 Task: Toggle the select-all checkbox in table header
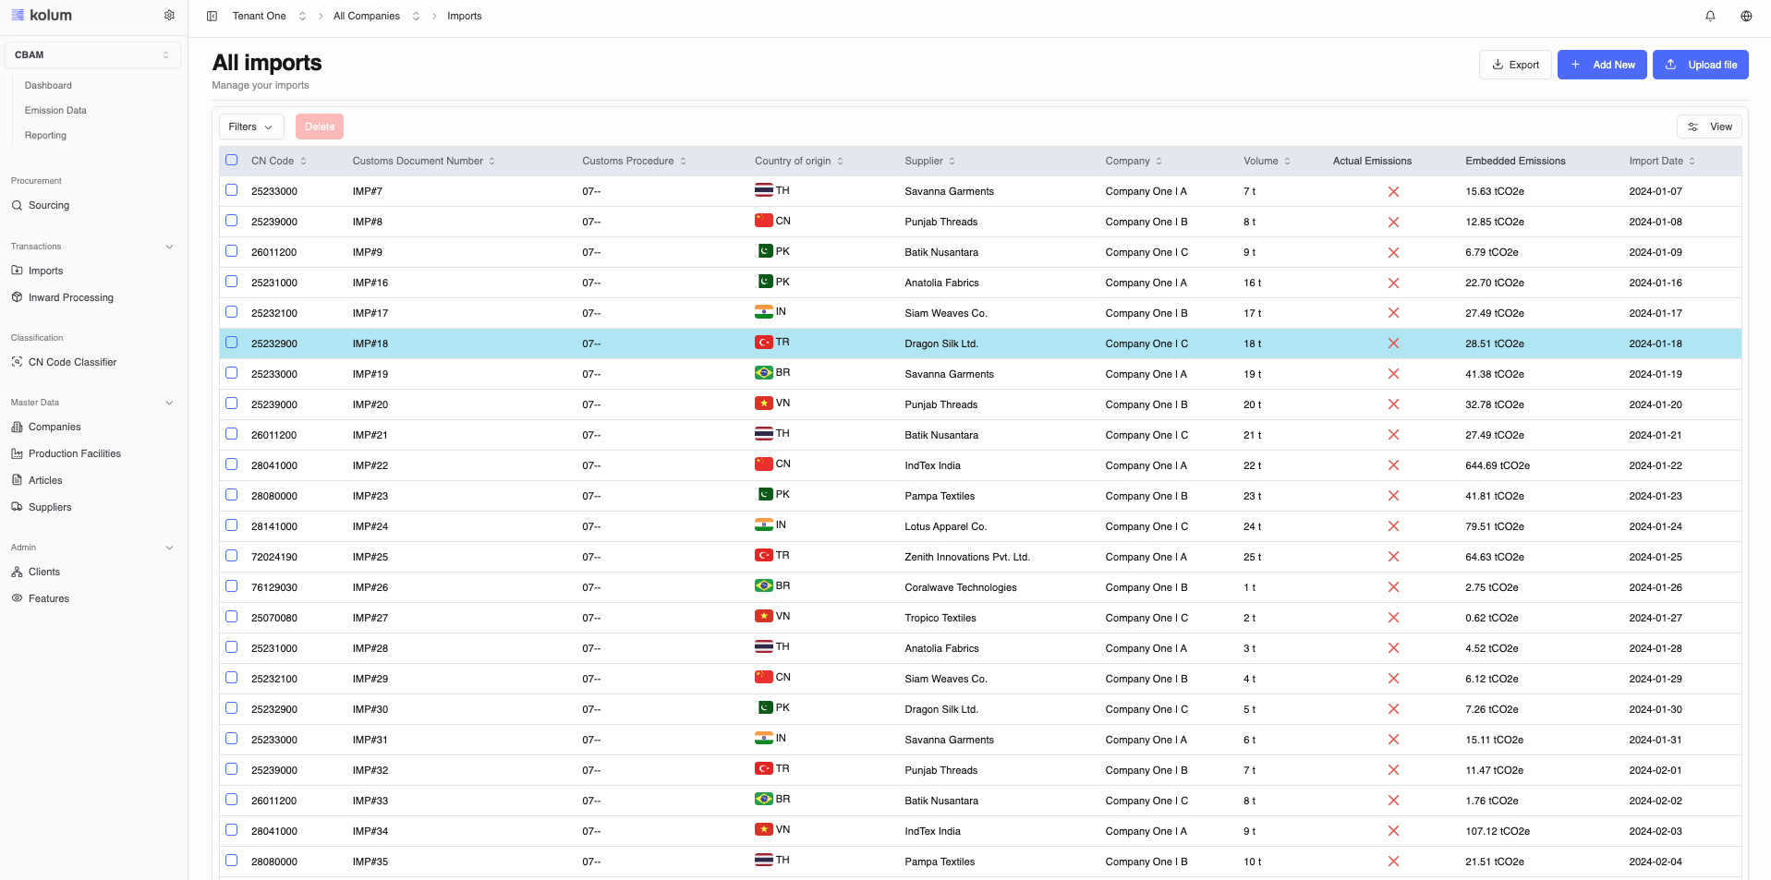[x=232, y=160]
